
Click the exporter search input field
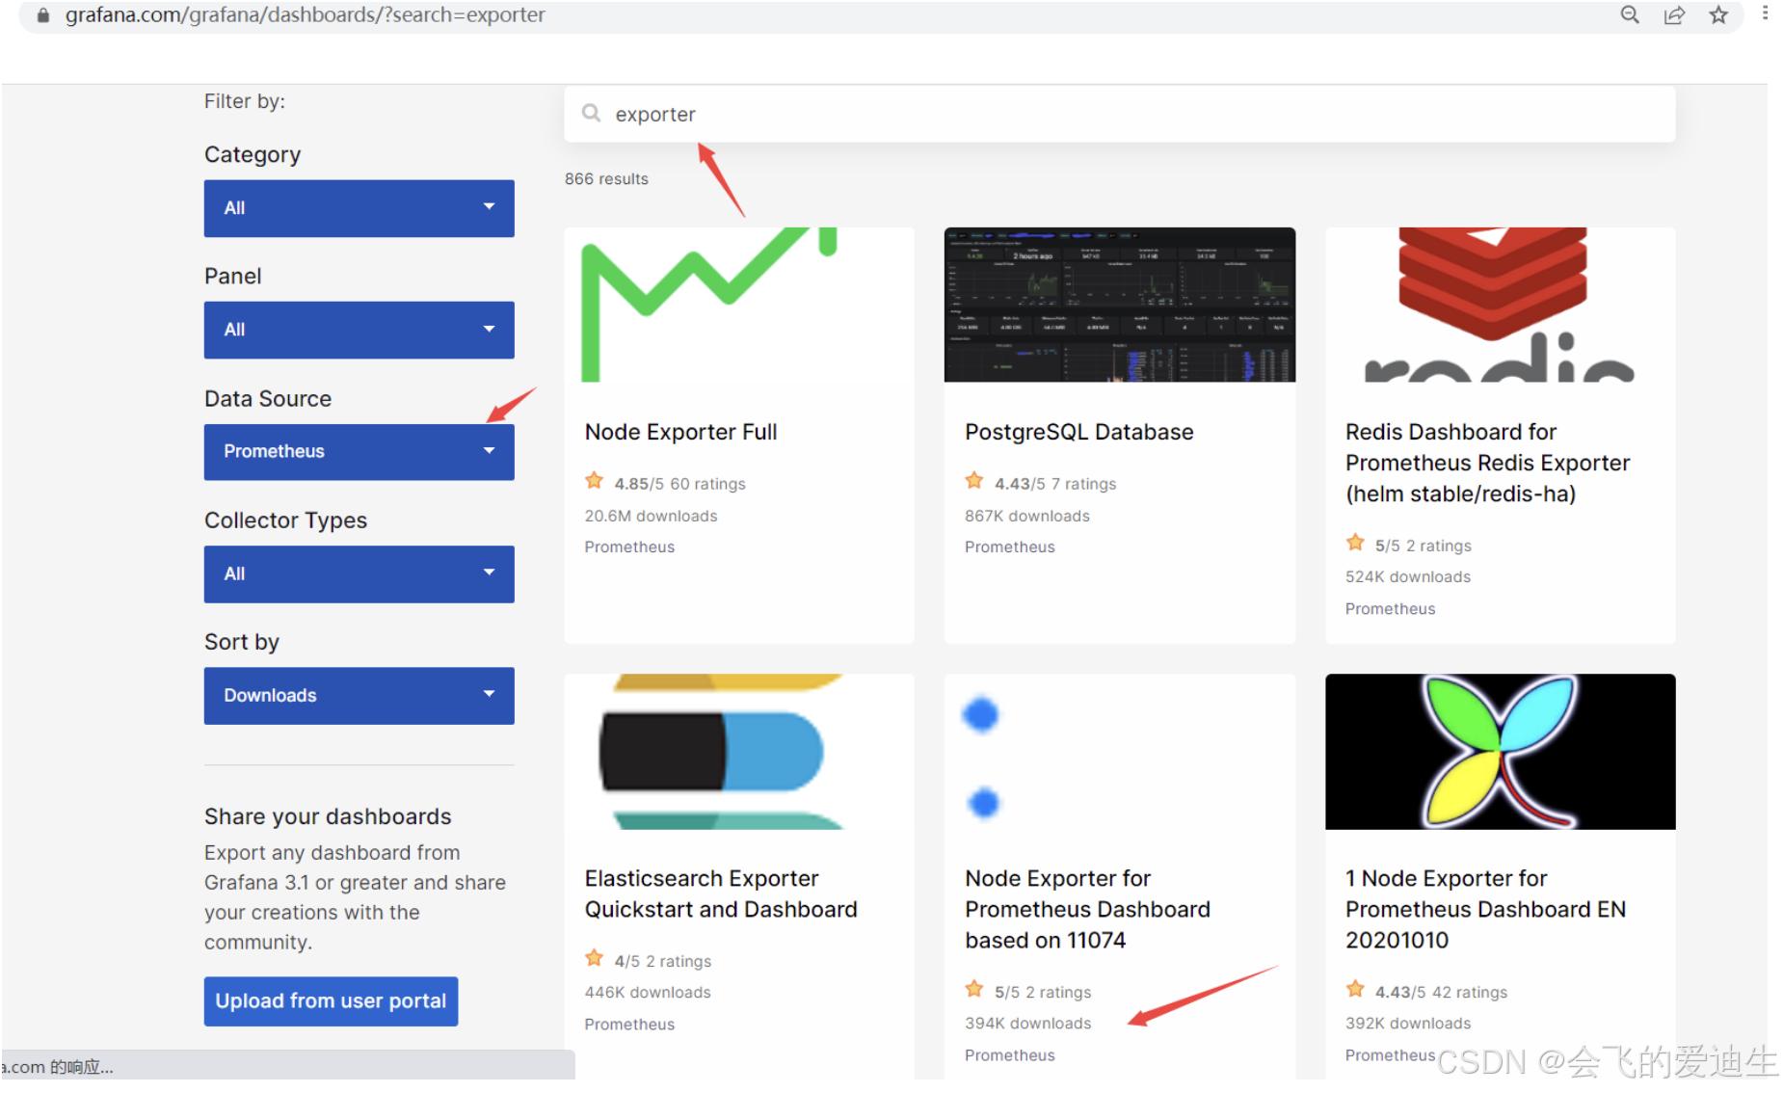pos(1119,114)
